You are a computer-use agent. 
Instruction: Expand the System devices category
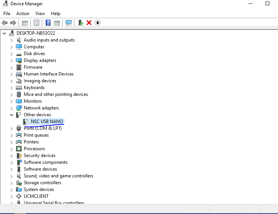pos(12,190)
